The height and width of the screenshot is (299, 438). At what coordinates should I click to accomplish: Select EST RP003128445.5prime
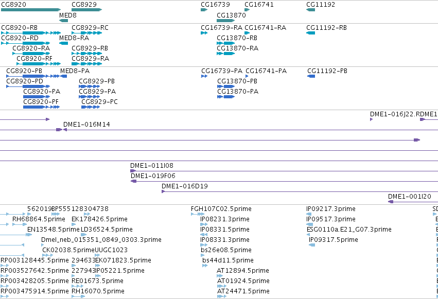point(34,260)
